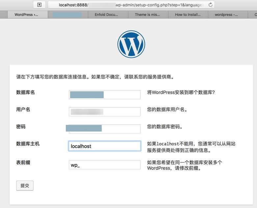Switch to the Theme is mis... tab
257x208 pixels.
148,15
